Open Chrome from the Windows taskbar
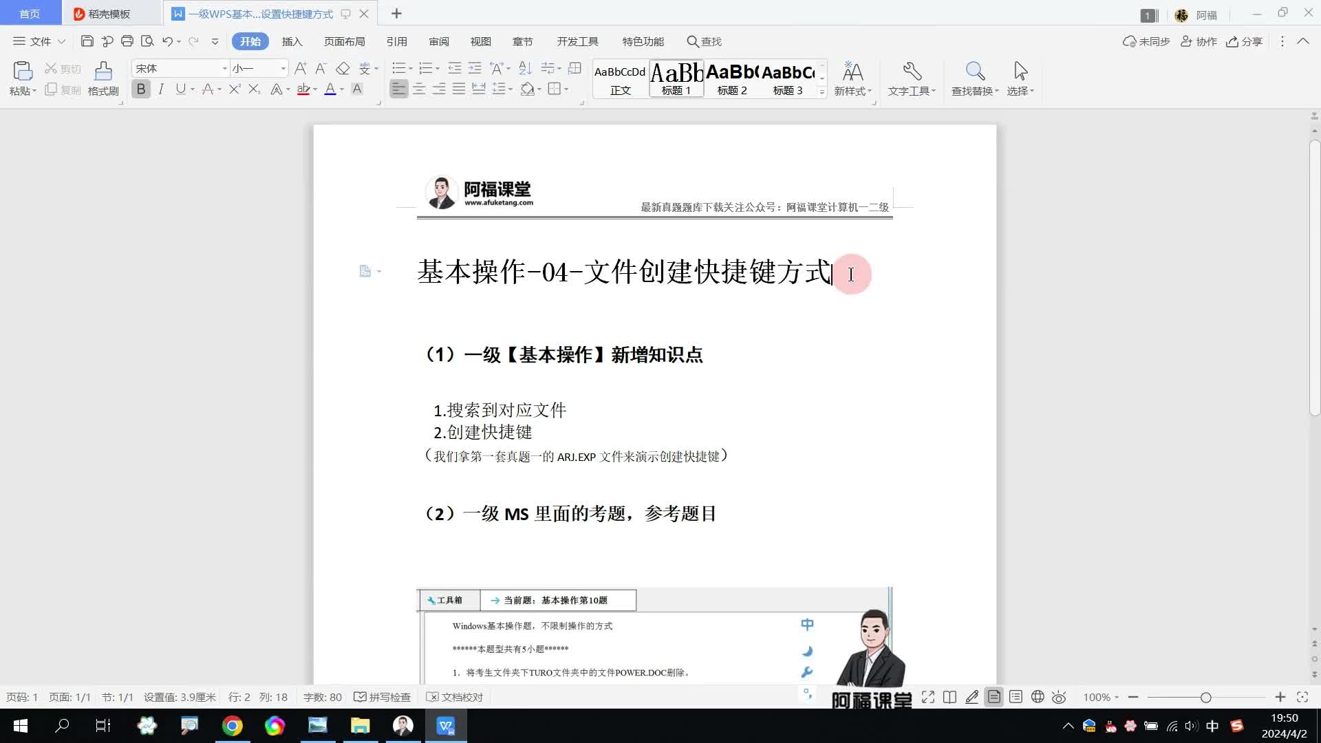 [x=232, y=726]
